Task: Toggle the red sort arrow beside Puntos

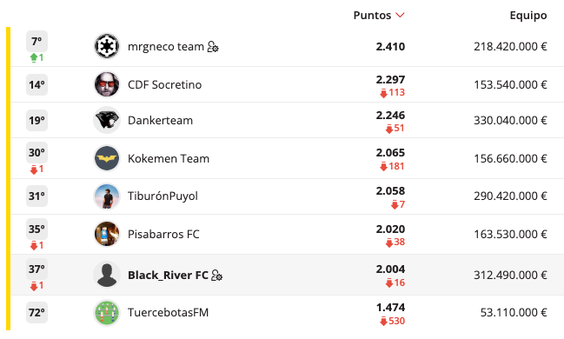Action: (x=400, y=16)
